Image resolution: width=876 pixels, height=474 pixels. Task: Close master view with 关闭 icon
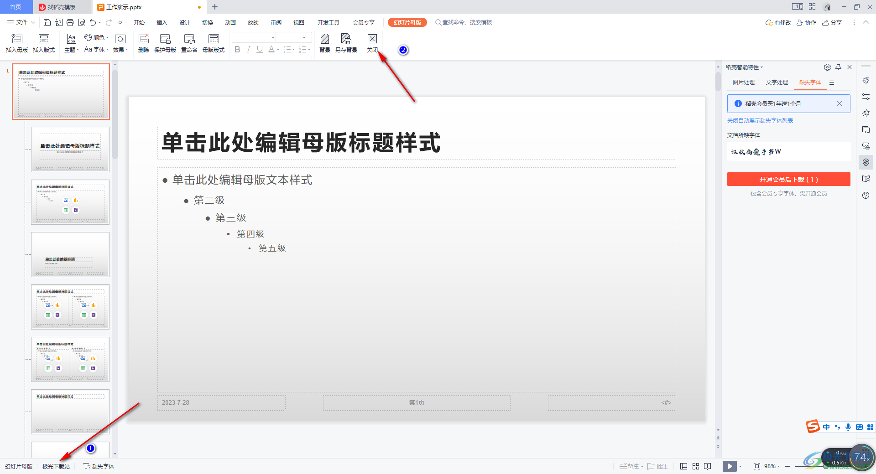point(372,43)
